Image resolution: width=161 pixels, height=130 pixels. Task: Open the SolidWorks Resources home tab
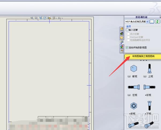122,29
